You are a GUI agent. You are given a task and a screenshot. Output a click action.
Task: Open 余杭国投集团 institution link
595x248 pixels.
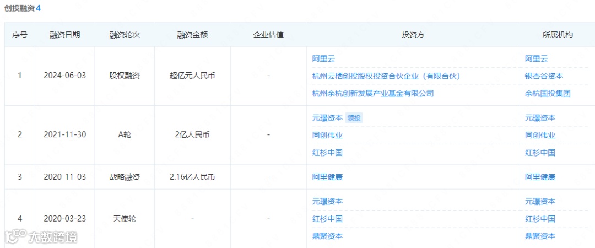(x=548, y=94)
